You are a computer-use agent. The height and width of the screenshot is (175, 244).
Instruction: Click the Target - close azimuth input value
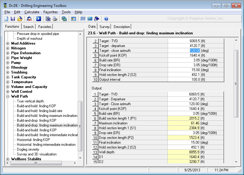coord(184,51)
